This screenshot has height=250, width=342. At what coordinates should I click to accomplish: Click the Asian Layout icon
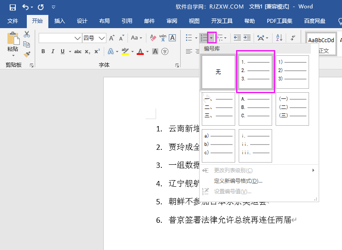(261, 38)
